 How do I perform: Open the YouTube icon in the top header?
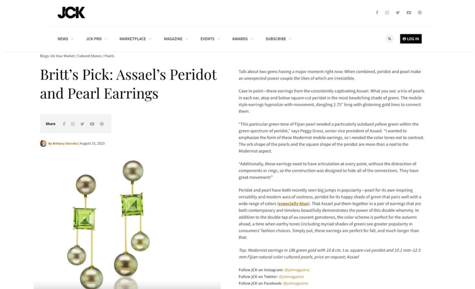point(409,13)
